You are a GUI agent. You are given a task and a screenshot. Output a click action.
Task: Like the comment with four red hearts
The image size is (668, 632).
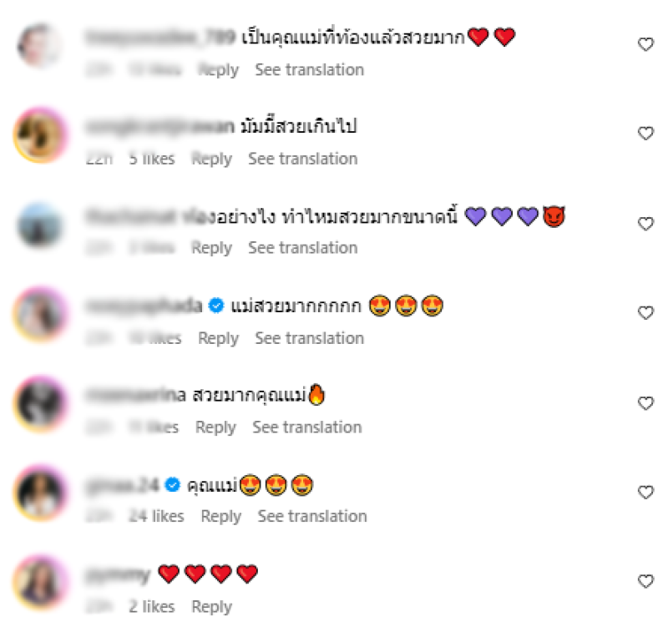point(645,581)
